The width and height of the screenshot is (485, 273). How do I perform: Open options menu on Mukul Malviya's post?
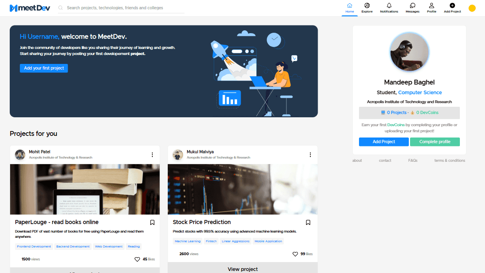pyautogui.click(x=310, y=155)
